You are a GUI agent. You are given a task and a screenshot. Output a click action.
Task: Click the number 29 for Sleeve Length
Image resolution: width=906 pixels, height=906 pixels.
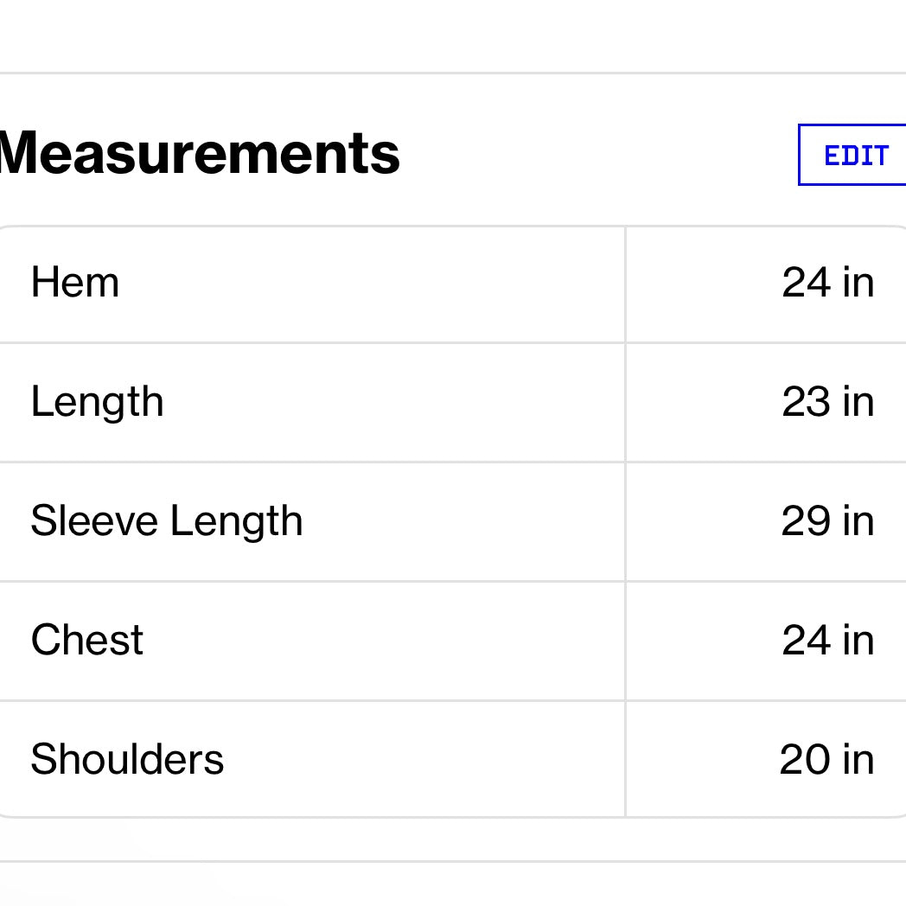coord(806,521)
